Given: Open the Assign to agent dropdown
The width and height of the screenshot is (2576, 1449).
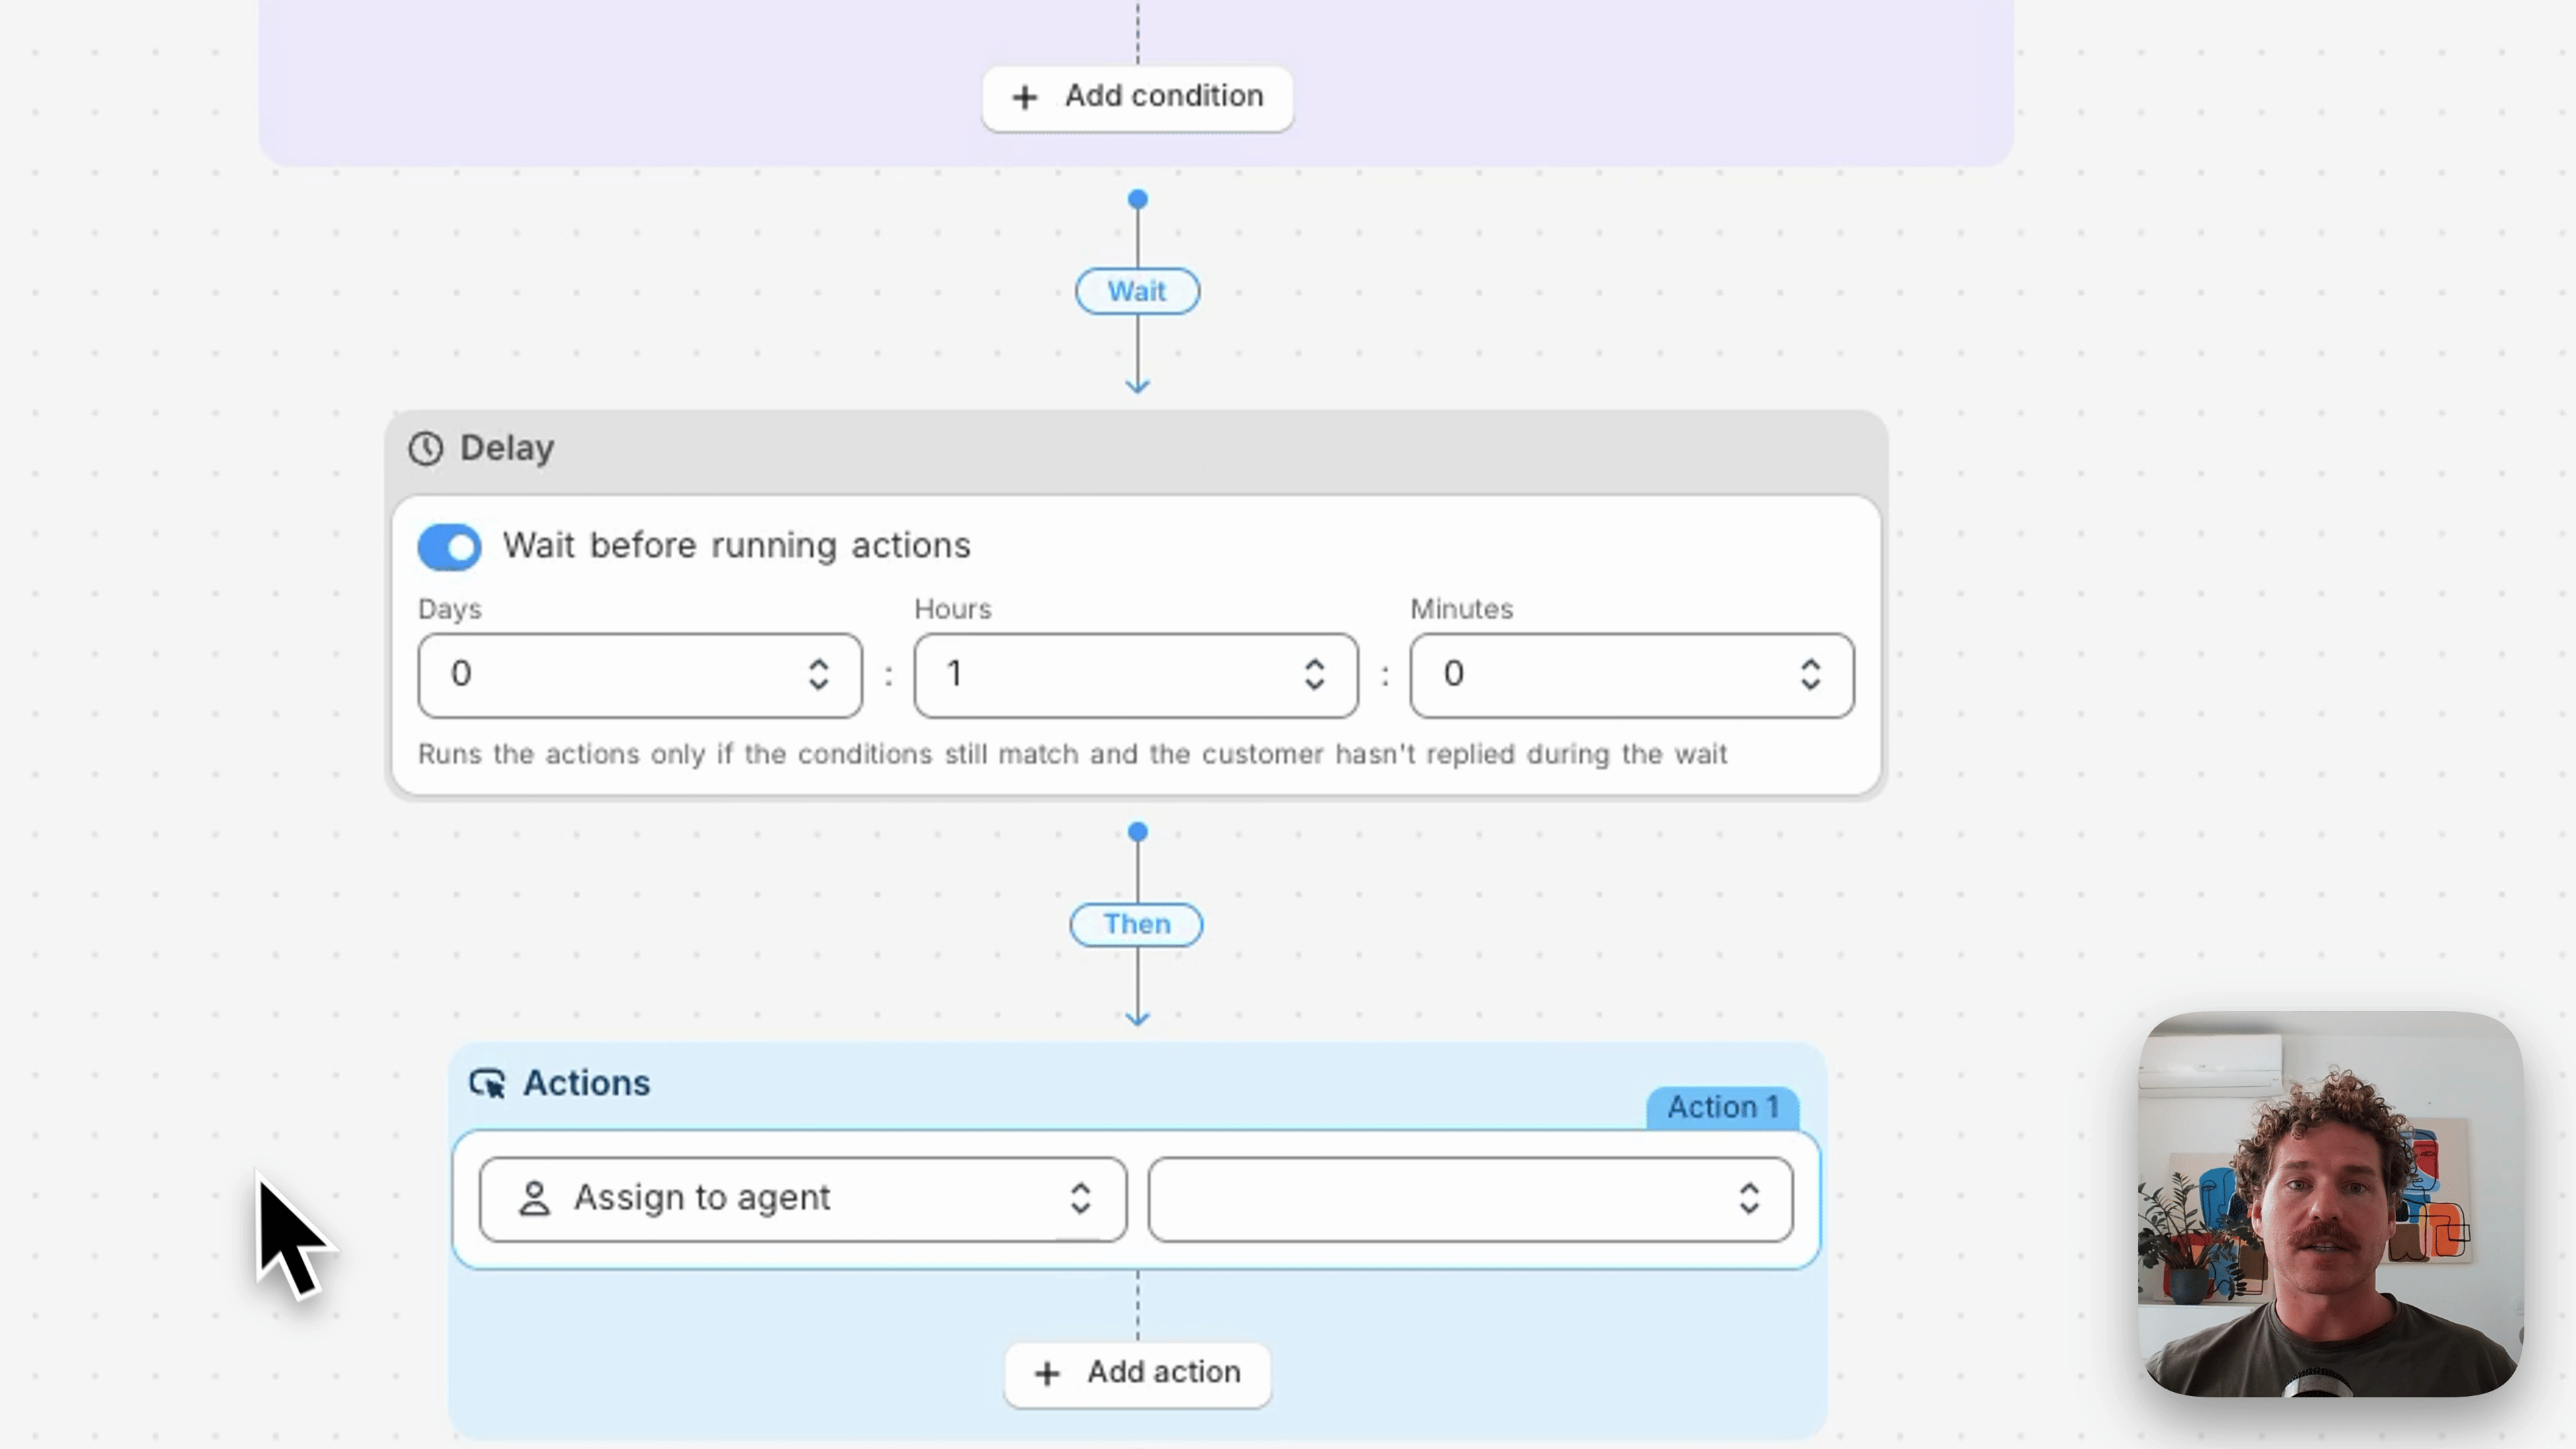Looking at the screenshot, I should (803, 1199).
